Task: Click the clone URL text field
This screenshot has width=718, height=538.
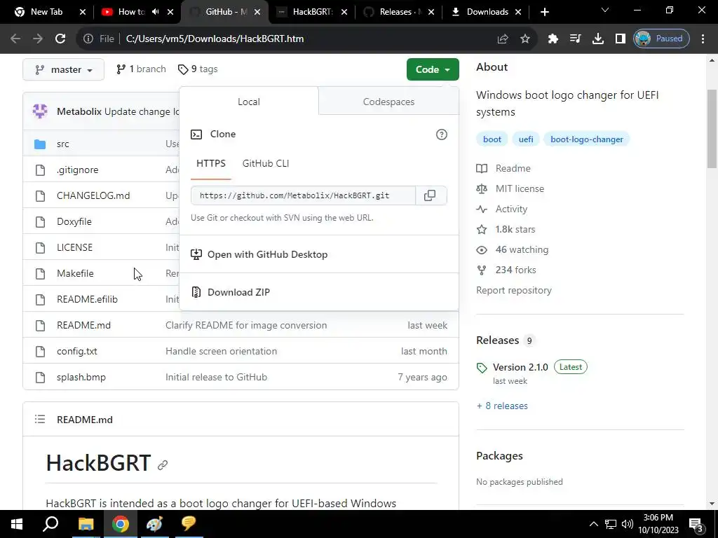Action: [303, 195]
